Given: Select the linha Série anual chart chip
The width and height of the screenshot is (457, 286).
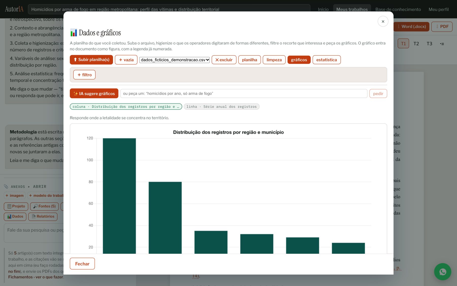Looking at the screenshot, I should [221, 107].
